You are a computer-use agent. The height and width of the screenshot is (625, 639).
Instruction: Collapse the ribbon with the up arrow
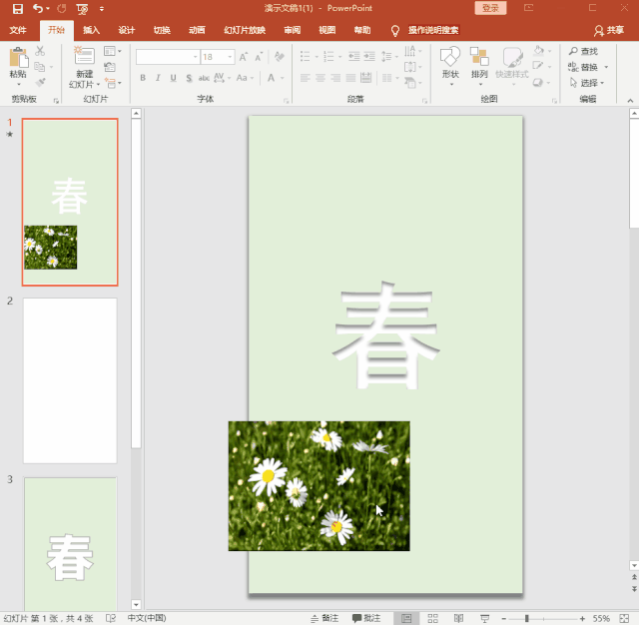coord(630,100)
